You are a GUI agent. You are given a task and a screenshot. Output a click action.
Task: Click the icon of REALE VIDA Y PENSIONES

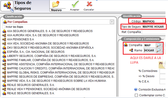click(x=4, y=89)
